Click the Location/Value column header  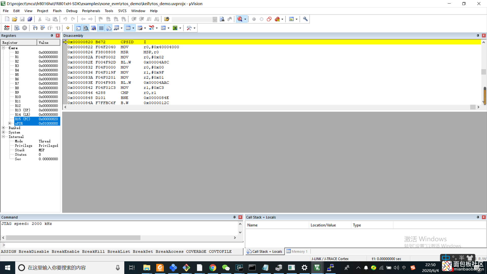pos(330,225)
